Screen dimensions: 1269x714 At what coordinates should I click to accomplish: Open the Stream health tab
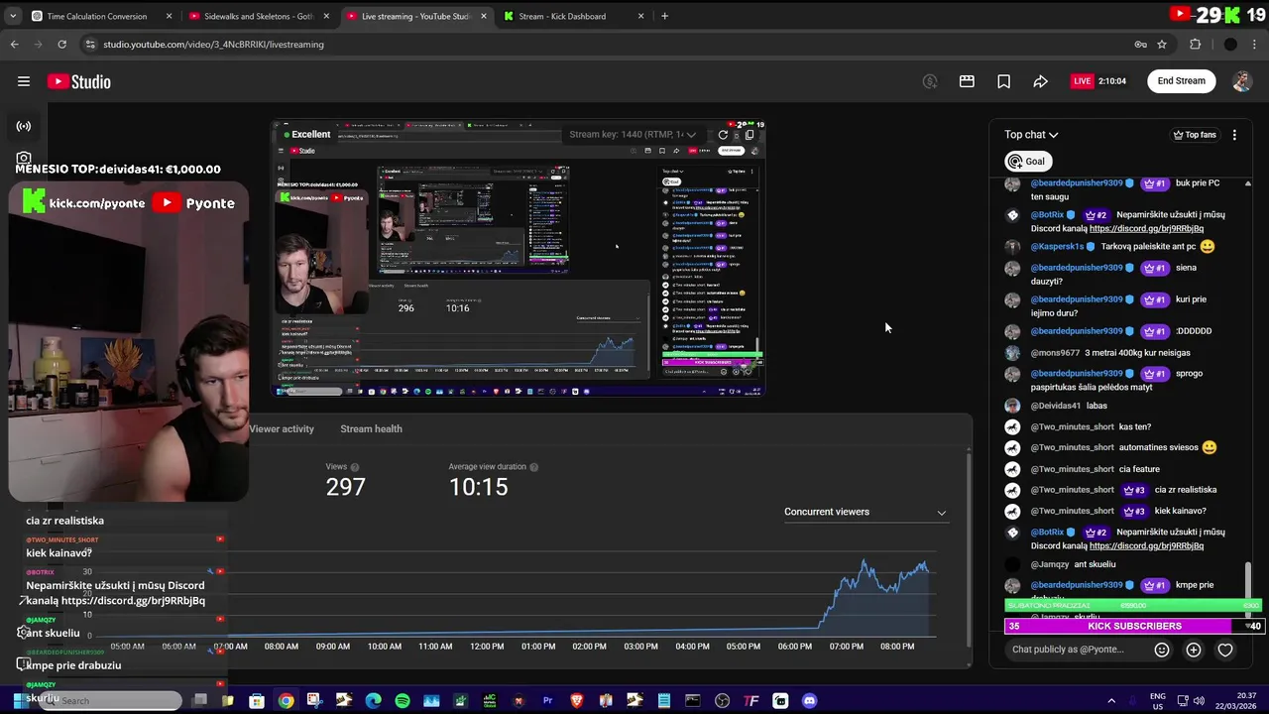coord(371,428)
